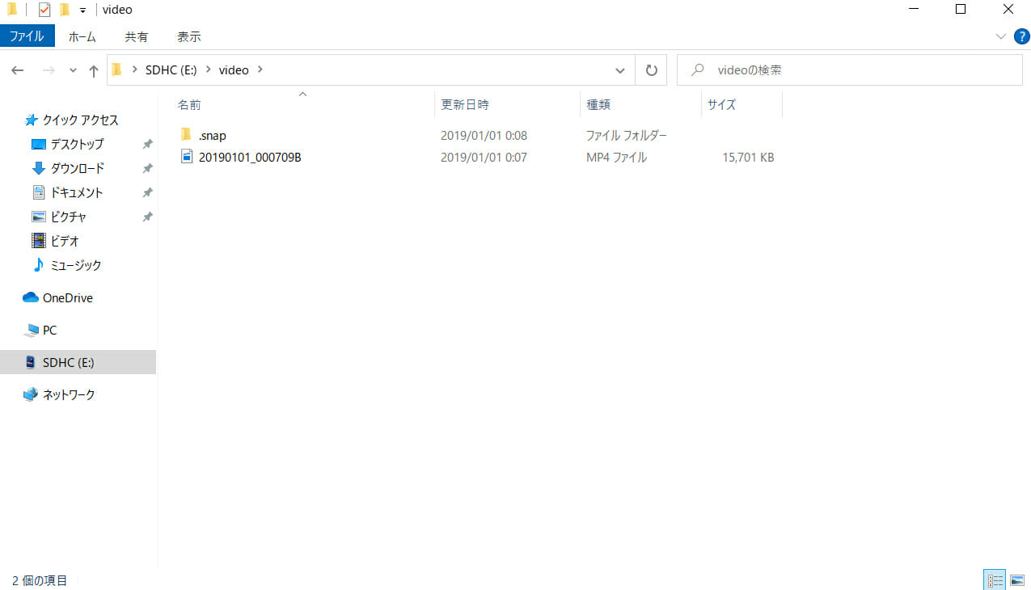Click new folder quick access toolbar icon
Viewport: 1031px width, 590px height.
65,10
